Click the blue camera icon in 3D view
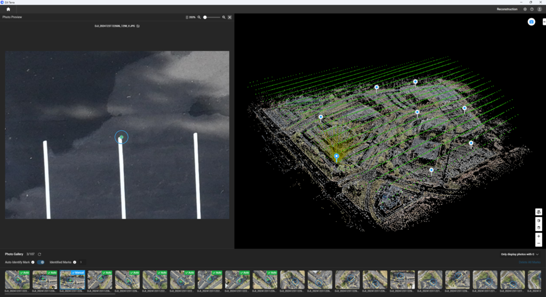 [531, 22]
